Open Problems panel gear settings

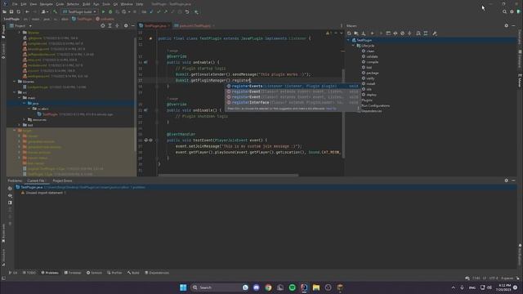[x=507, y=180]
